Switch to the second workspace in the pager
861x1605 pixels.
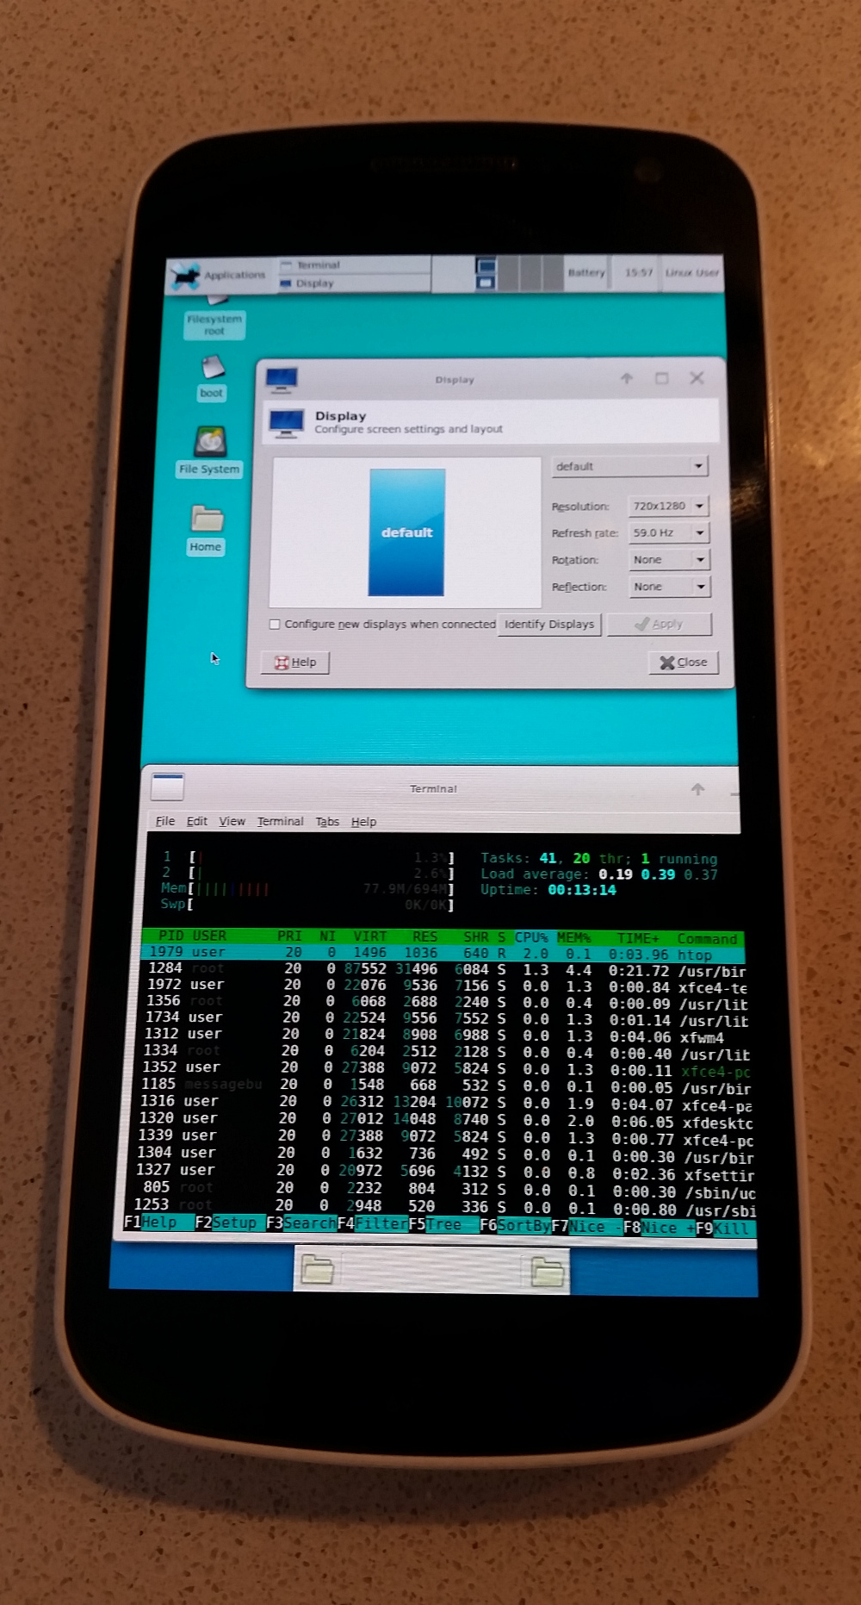509,273
